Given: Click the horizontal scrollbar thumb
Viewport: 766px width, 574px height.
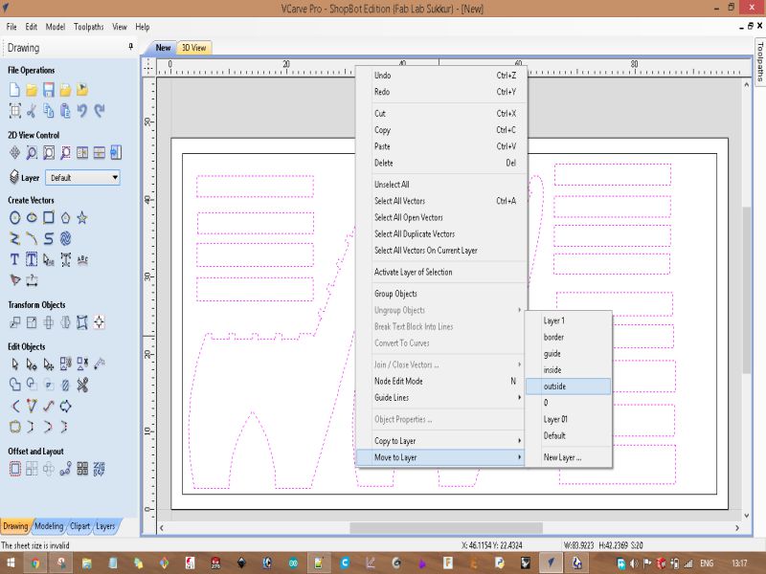Looking at the screenshot, I should click(x=446, y=528).
